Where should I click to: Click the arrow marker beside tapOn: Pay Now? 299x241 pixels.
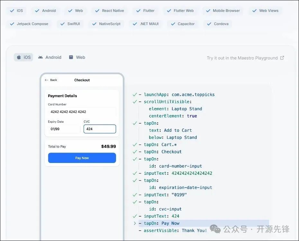[x=135, y=223]
